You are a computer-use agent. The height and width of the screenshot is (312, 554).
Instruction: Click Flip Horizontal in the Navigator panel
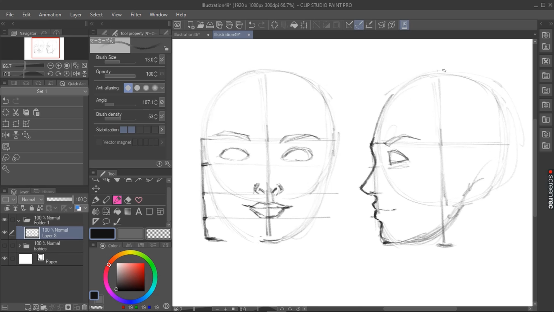(x=76, y=74)
